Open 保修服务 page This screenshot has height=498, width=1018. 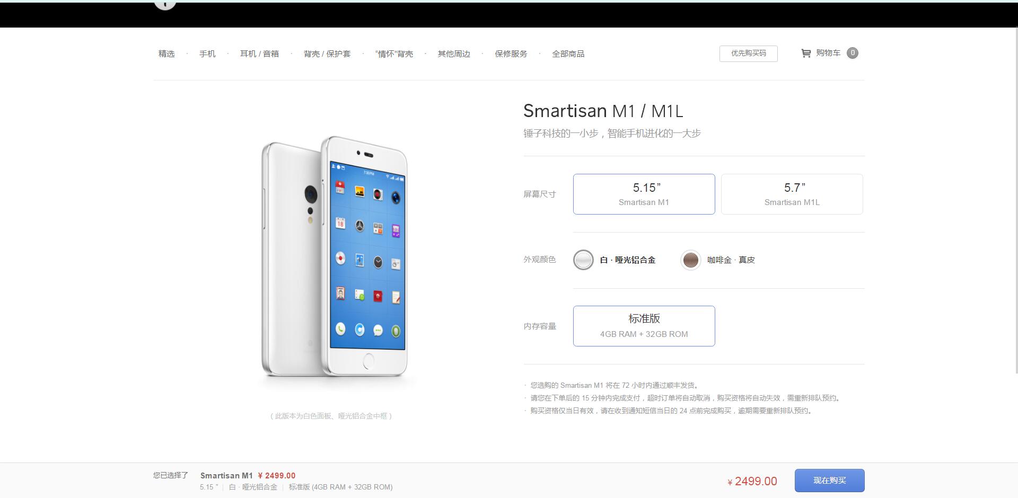[511, 54]
